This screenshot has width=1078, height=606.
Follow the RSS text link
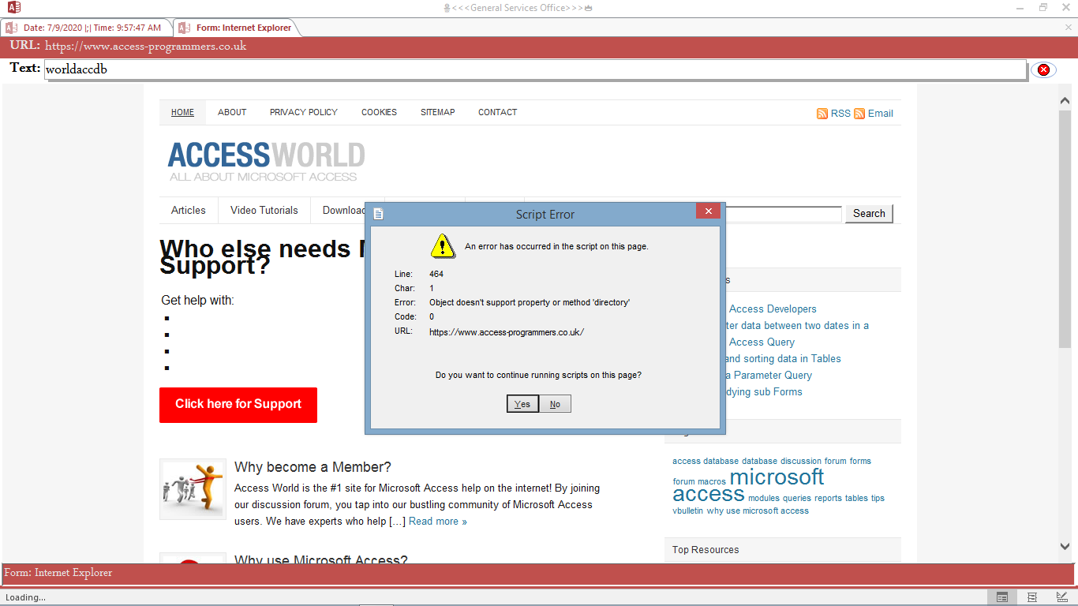[x=840, y=114]
